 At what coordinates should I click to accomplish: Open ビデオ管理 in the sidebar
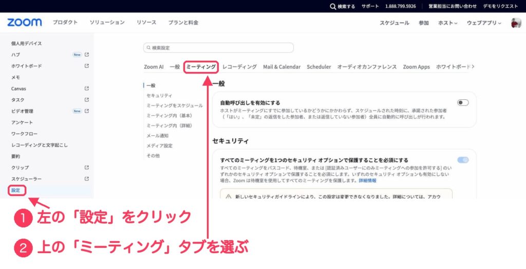[22, 111]
